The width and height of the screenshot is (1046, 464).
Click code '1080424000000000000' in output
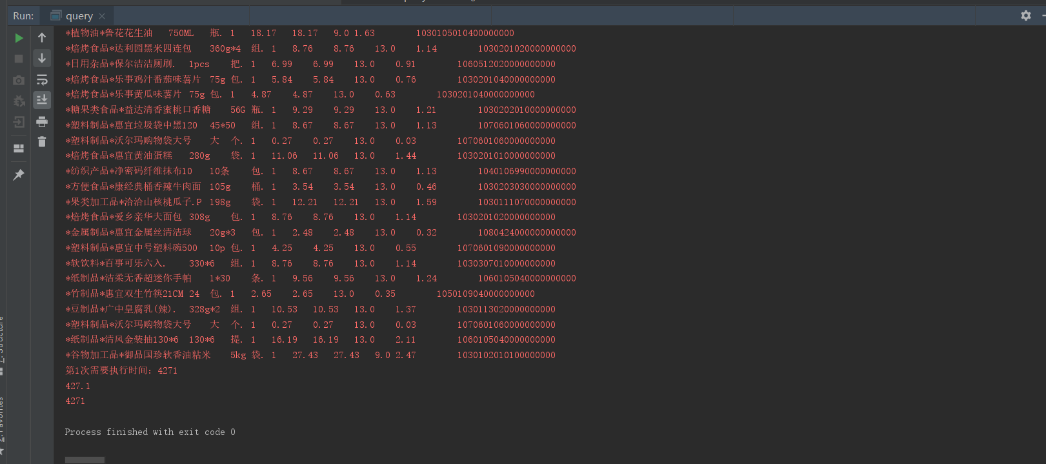pos(527,232)
